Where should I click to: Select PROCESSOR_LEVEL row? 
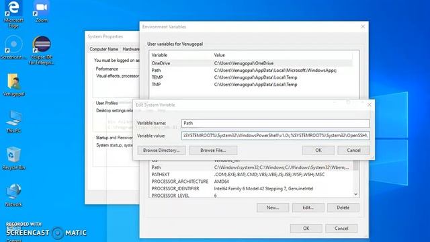click(251, 196)
